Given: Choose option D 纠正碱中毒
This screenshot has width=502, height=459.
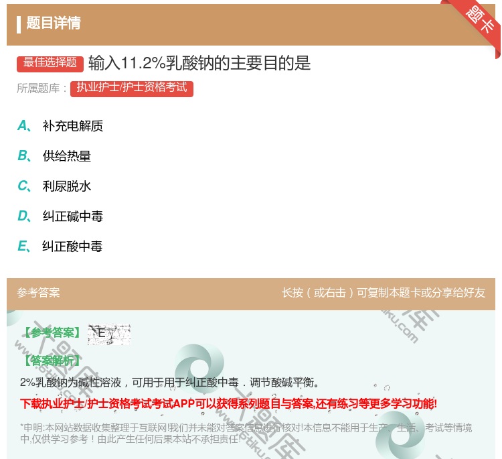Looking at the screenshot, I should [60, 216].
